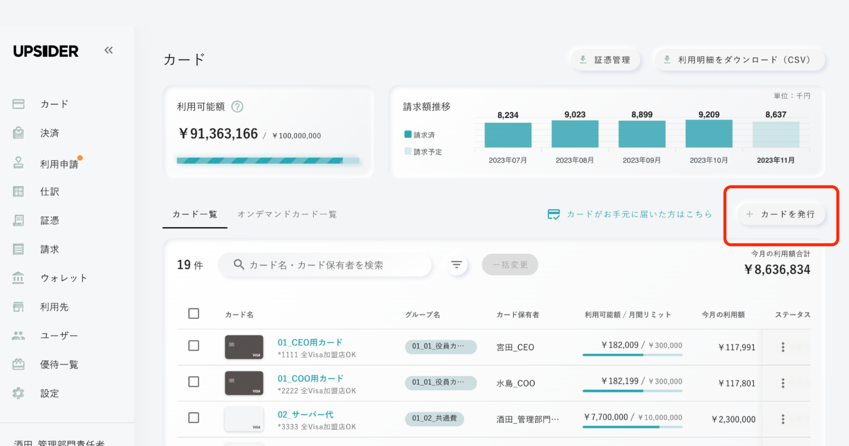Open the カード sidebar icon
The image size is (849, 446).
click(x=19, y=104)
